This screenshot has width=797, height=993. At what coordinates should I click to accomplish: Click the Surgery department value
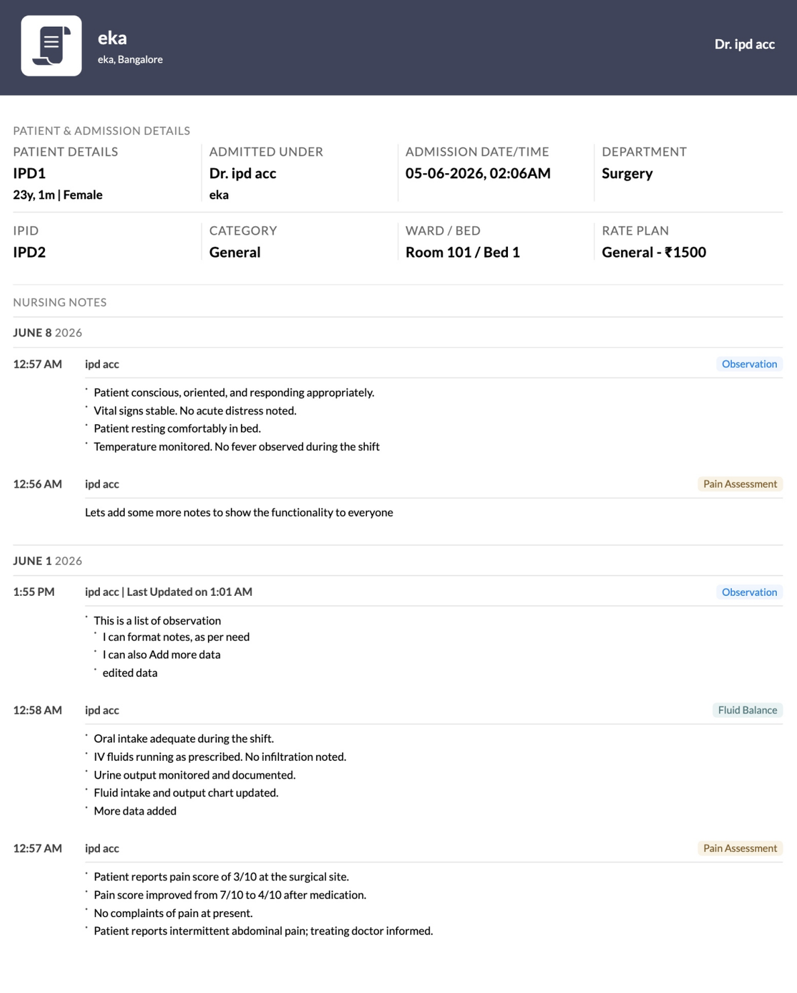click(627, 173)
